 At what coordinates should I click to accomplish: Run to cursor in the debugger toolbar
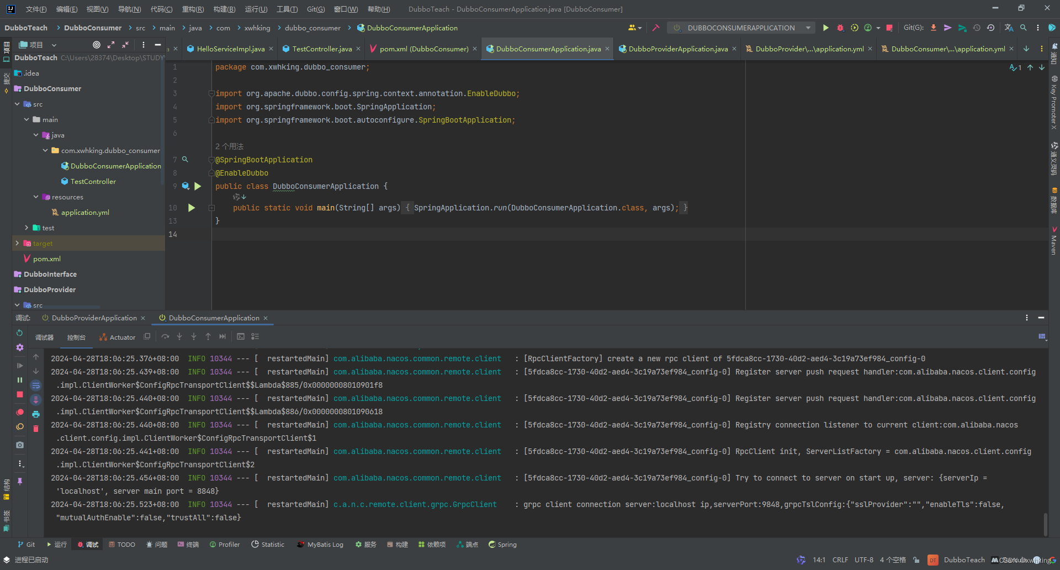(222, 336)
